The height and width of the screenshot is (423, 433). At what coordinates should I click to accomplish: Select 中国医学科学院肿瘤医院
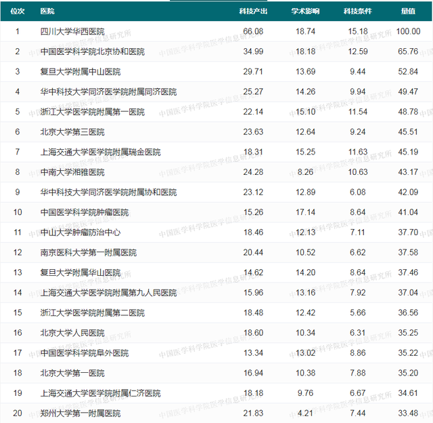click(85, 212)
